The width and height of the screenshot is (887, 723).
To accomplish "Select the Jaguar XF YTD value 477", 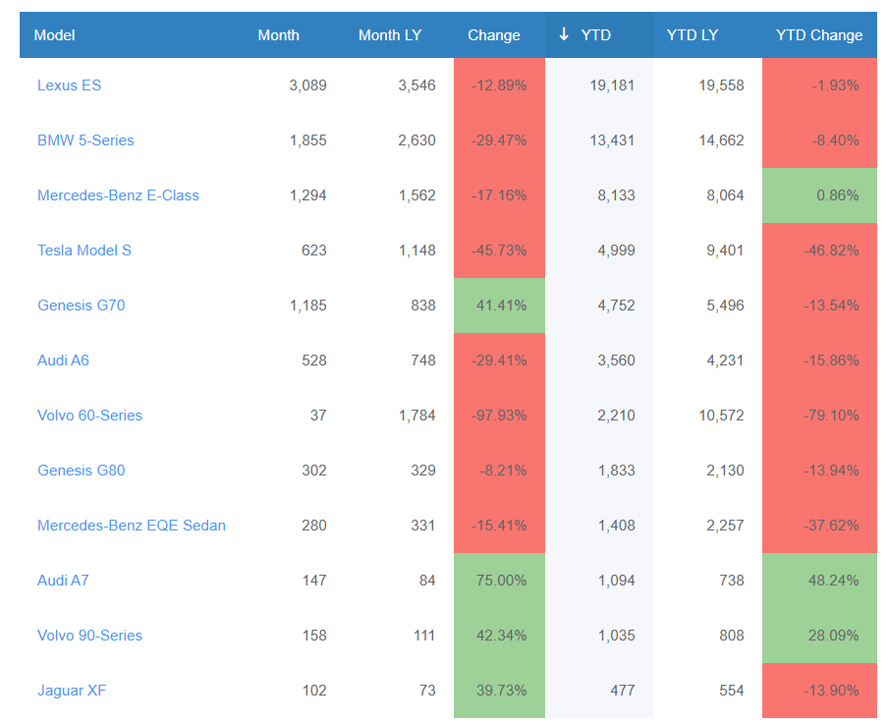I will 622,691.
